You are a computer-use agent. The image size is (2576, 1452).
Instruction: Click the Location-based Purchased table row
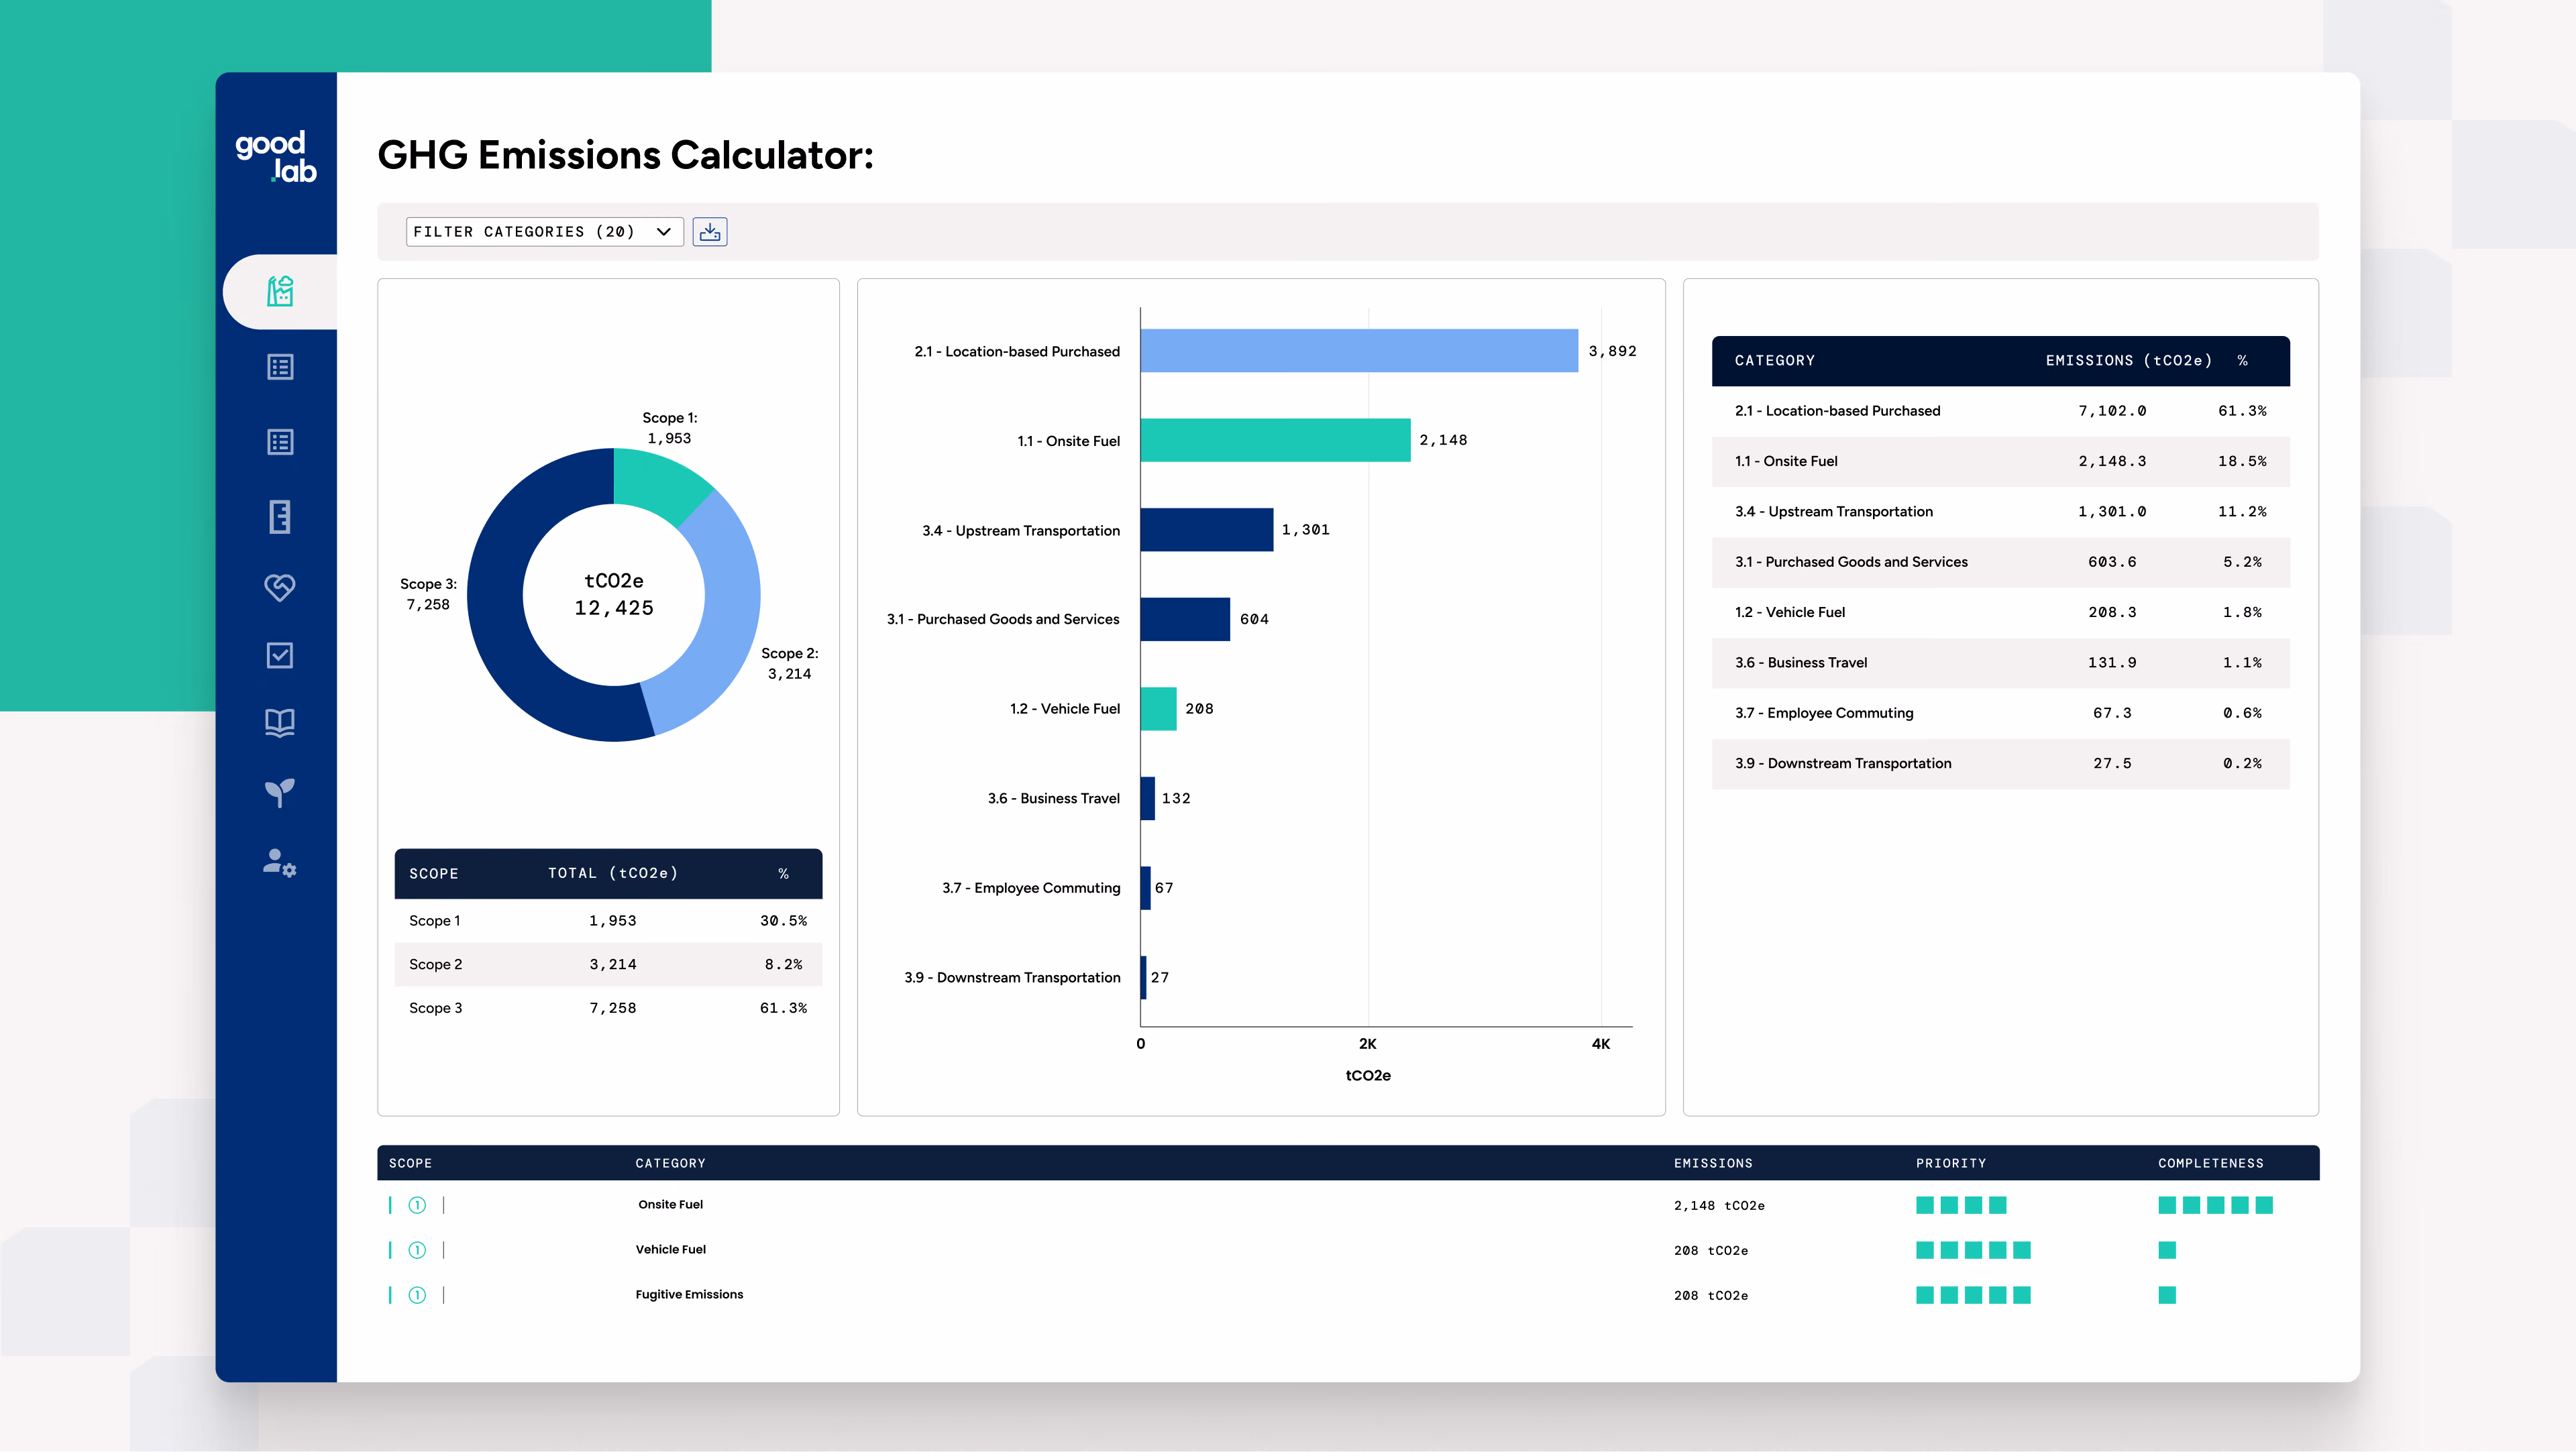2000,411
